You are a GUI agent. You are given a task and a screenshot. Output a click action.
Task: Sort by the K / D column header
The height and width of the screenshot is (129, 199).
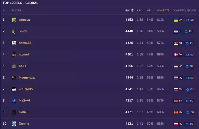[x=140, y=11]
